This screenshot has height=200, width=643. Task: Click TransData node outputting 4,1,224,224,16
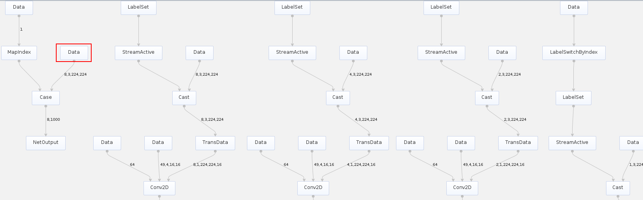(x=369, y=143)
